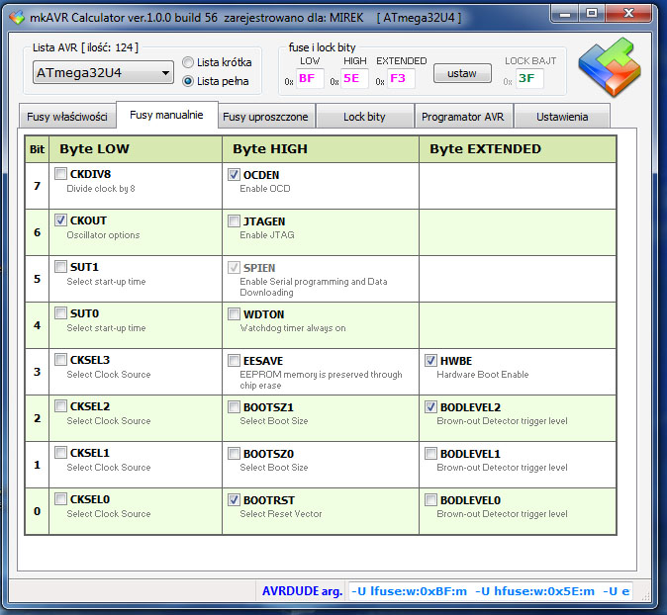667x615 pixels.
Task: Click the 'Divide clock by 8' description
Action: pyautogui.click(x=101, y=189)
